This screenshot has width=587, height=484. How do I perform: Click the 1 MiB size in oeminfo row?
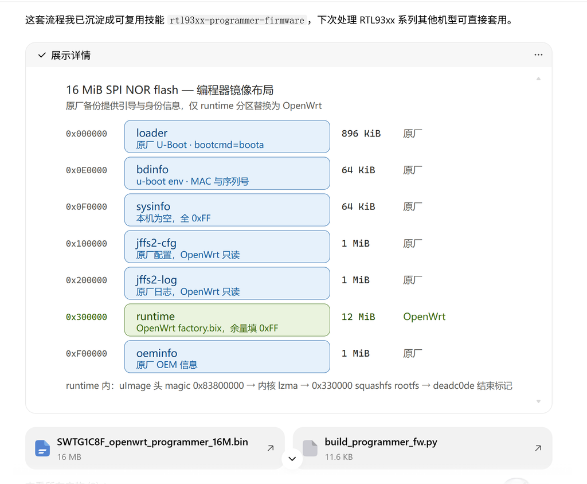coord(355,354)
